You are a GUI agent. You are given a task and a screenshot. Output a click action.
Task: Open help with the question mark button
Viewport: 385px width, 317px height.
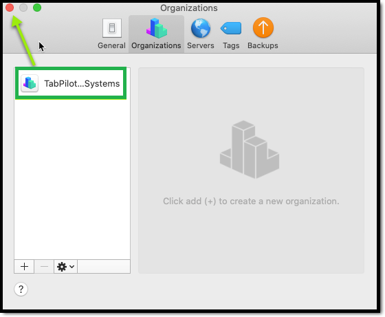[21, 289]
